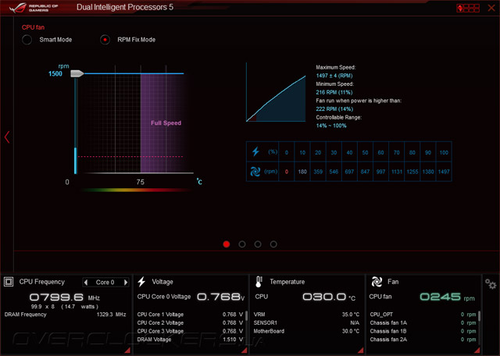Click the Controllable Range 14% ~ 100% value
The width and height of the screenshot is (500, 356).
point(331,126)
